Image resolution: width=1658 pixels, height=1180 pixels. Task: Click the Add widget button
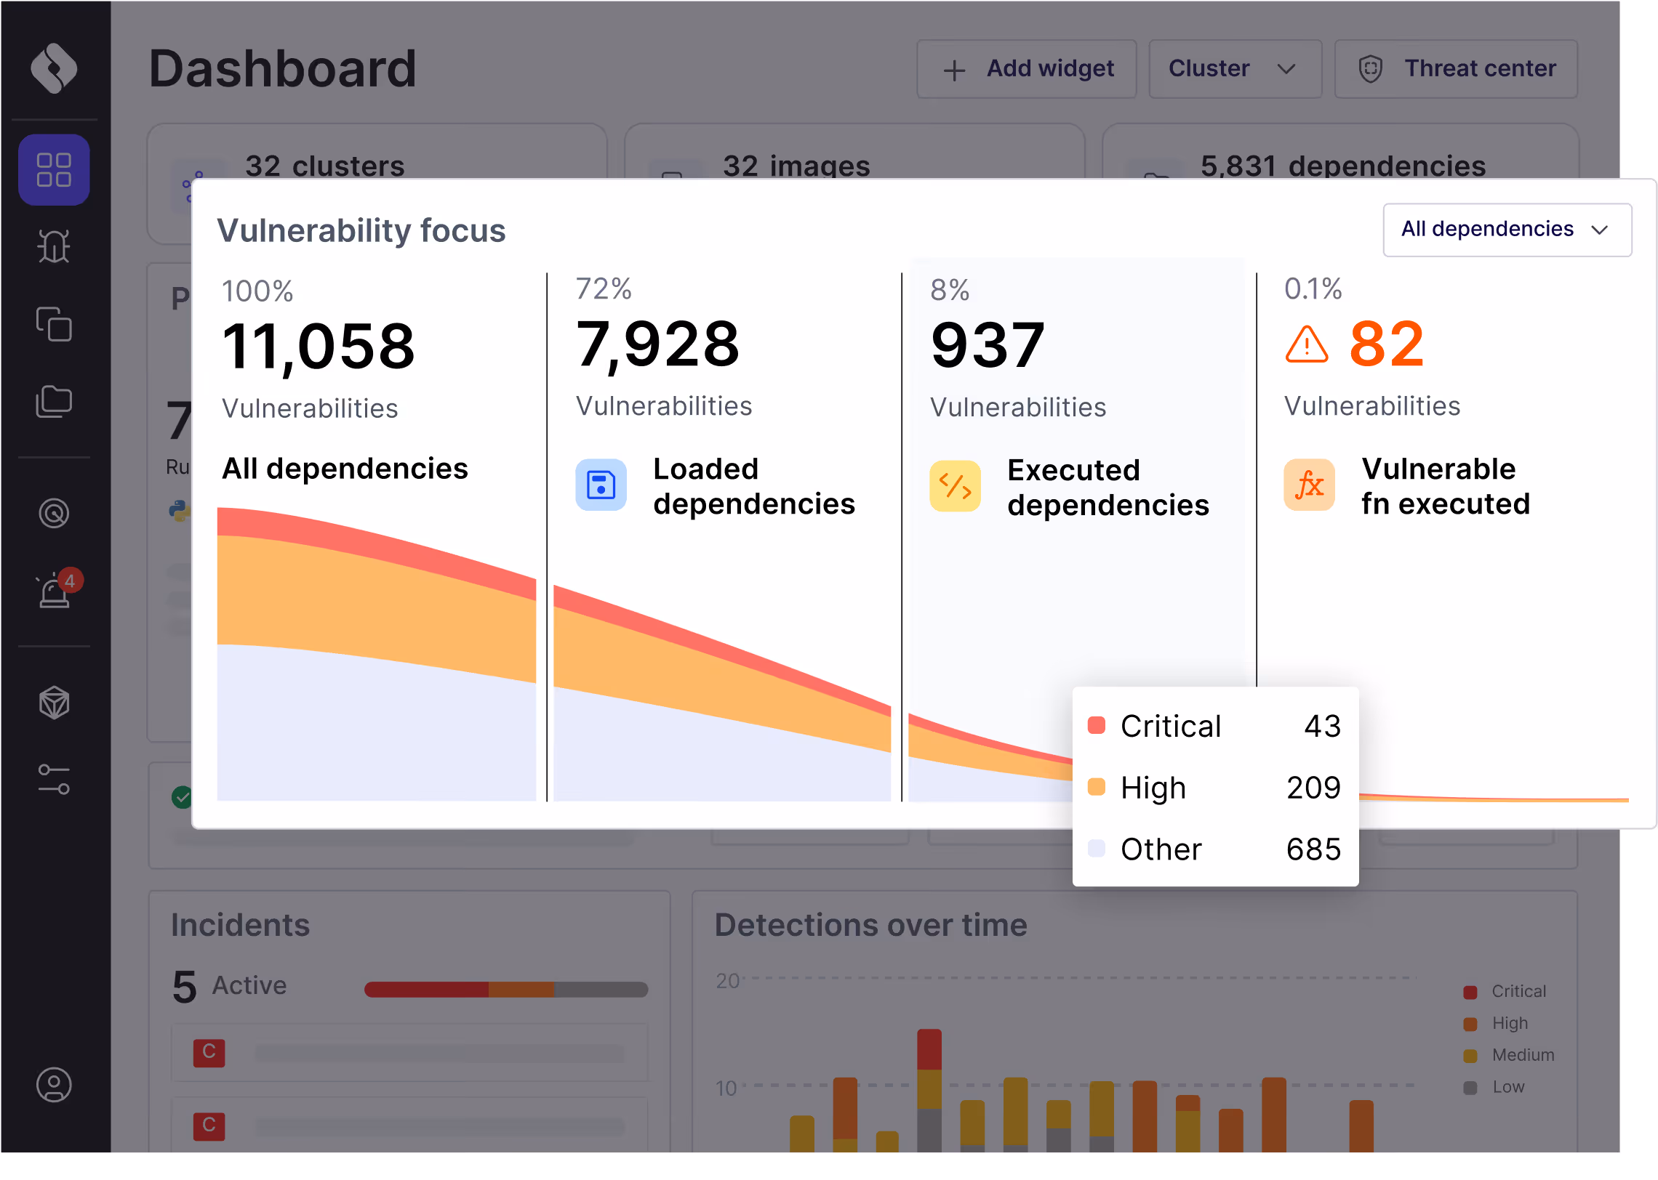coord(1026,69)
